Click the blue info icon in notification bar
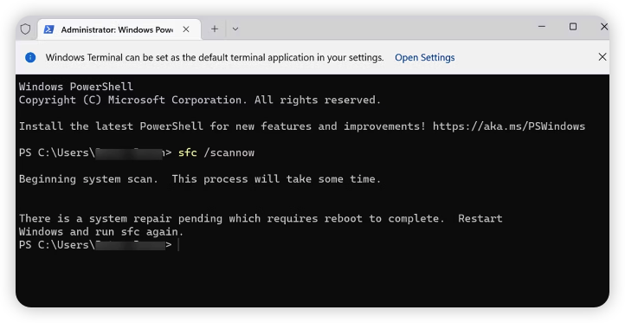The width and height of the screenshot is (625, 323). [x=30, y=57]
